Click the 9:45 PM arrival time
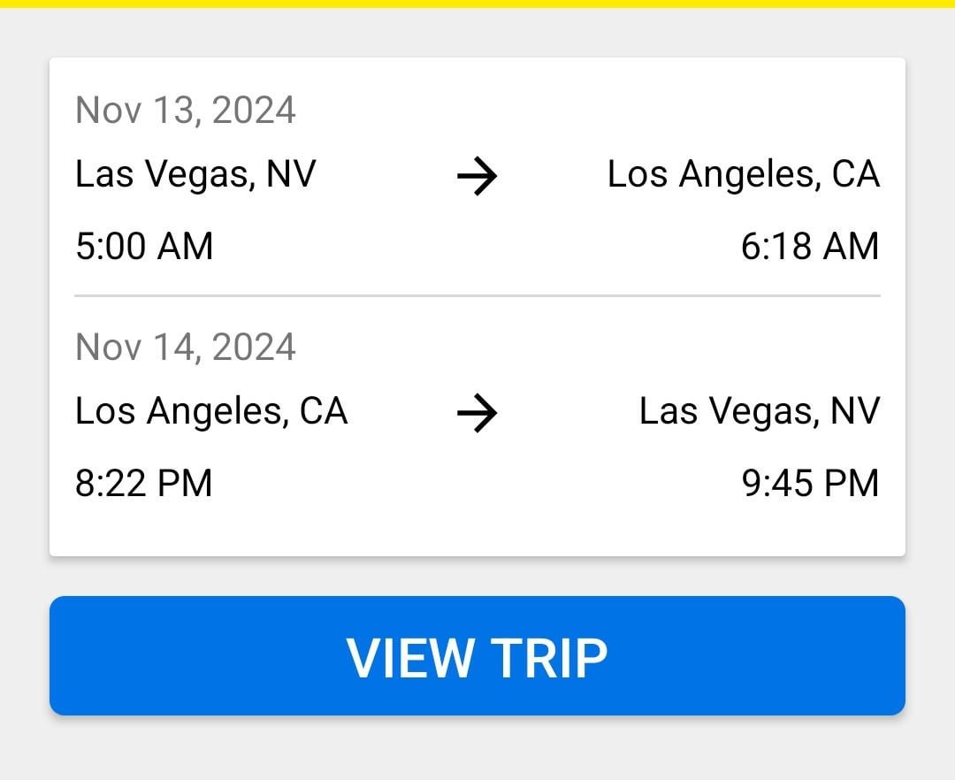 810,484
